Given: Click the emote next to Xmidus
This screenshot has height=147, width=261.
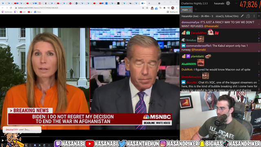Looking at the screenshot, I should coord(201,39).
